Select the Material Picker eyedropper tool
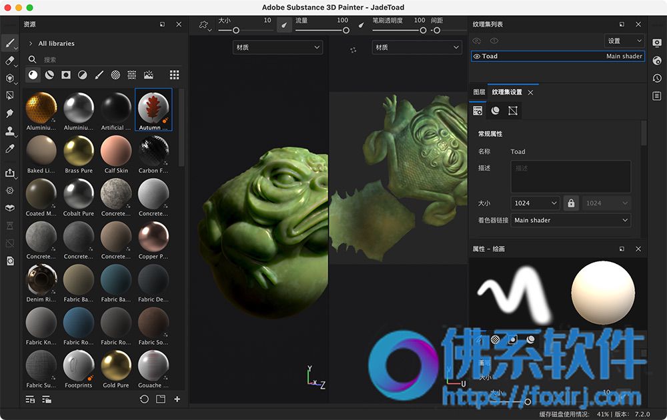The height and width of the screenshot is (420, 667). [10, 149]
